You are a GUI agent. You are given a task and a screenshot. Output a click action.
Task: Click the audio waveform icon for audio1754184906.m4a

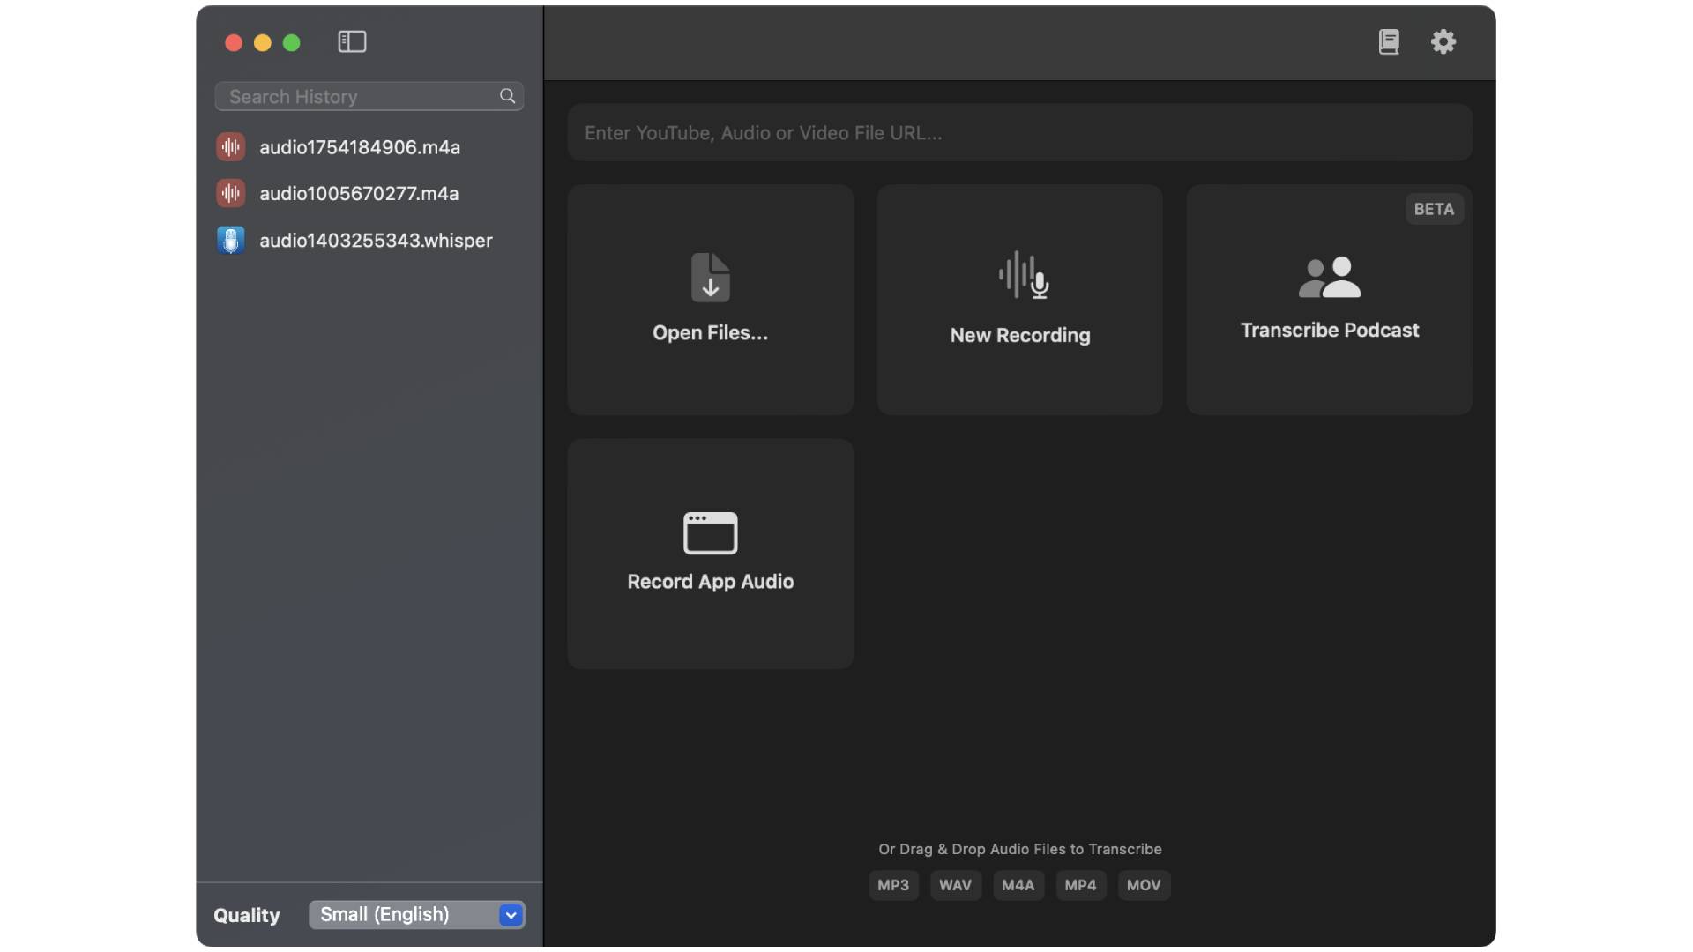[231, 146]
